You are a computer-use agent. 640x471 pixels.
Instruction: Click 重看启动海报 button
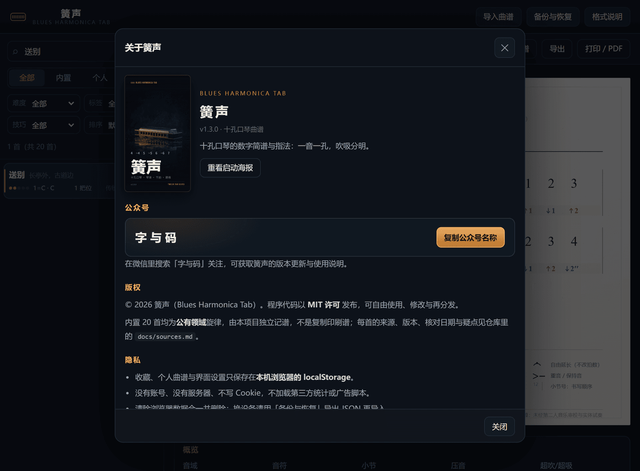pyautogui.click(x=230, y=168)
